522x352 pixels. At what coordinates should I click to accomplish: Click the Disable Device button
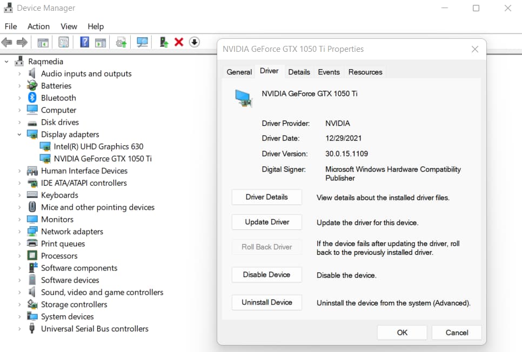266,275
